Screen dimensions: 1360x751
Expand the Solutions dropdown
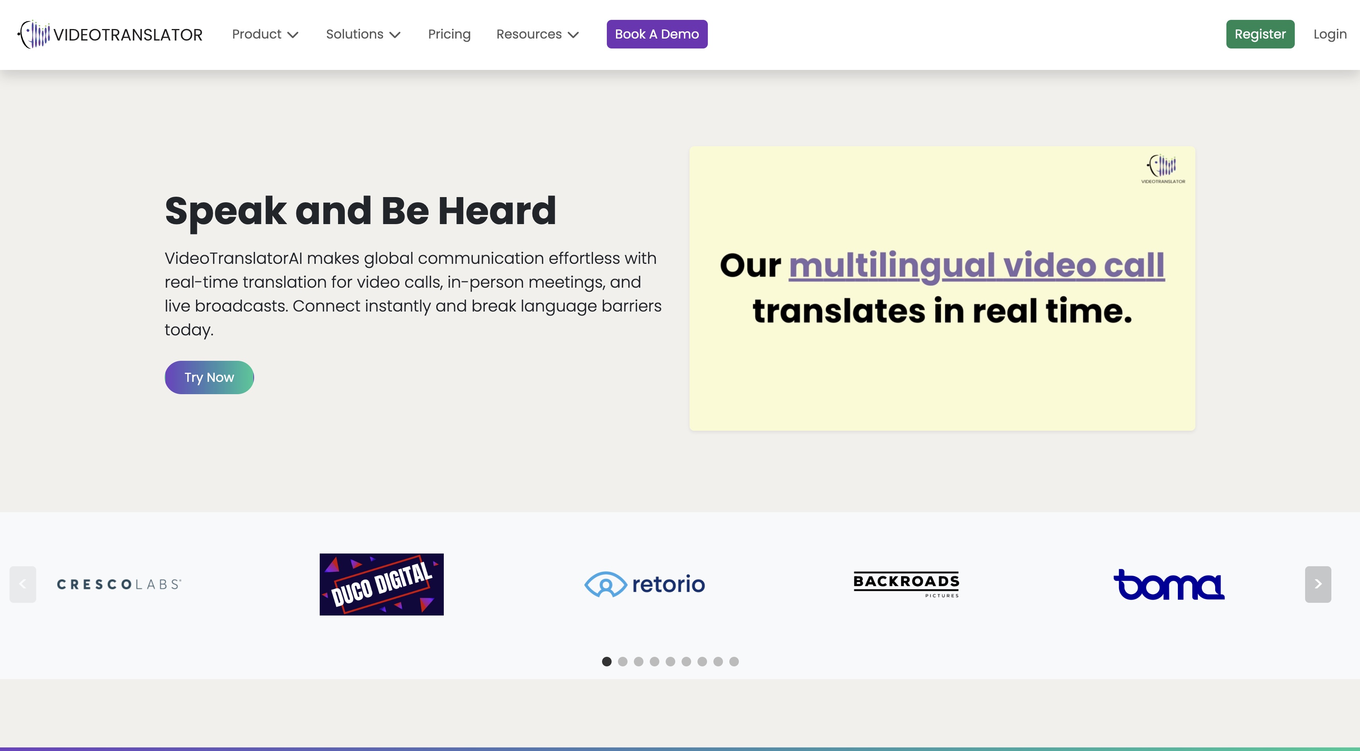363,34
